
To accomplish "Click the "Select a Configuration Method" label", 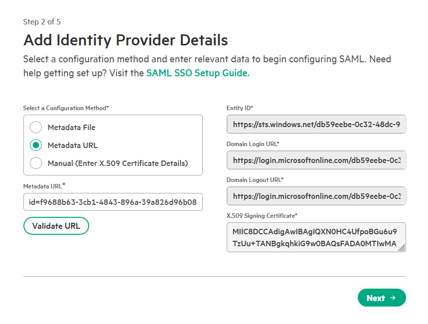I will click(x=66, y=108).
